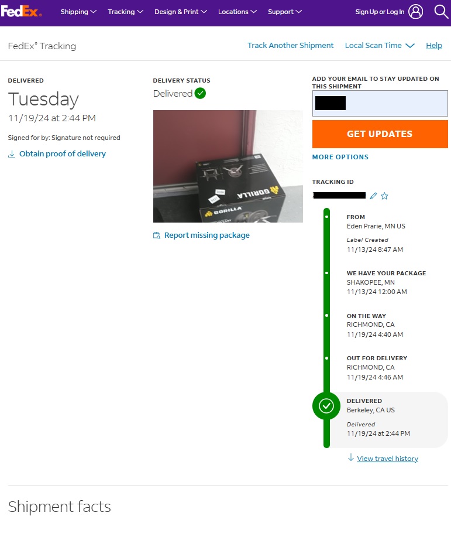Open the Support menu
The width and height of the screenshot is (451, 533).
coord(285,12)
